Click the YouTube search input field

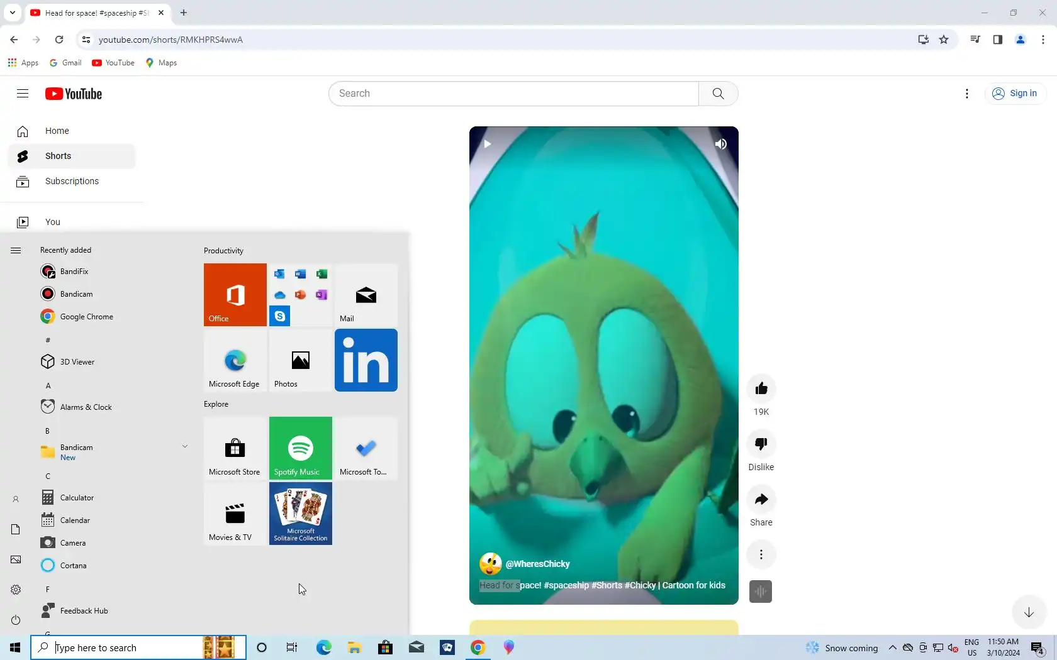coord(513,94)
